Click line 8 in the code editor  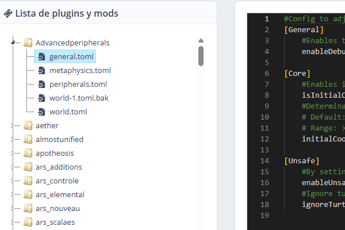310,84
